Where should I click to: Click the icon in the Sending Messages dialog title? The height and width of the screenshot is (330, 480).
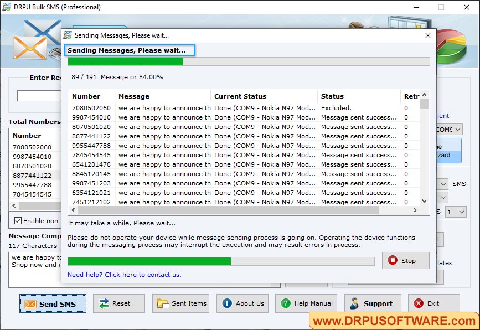[x=68, y=35]
